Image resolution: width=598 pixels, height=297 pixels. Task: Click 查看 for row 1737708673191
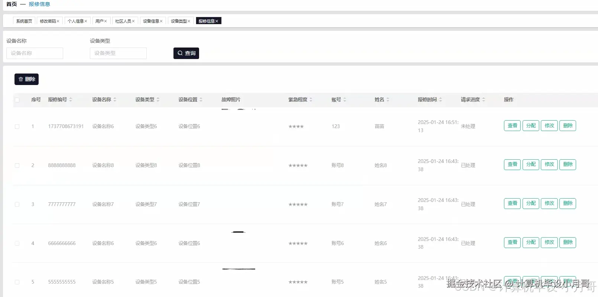click(x=512, y=126)
